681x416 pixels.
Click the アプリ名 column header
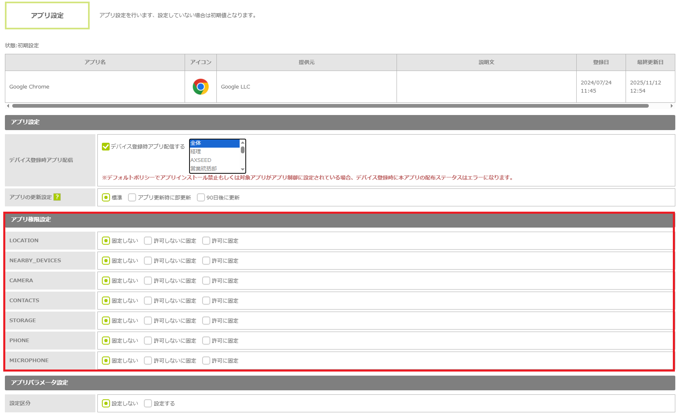pyautogui.click(x=95, y=62)
